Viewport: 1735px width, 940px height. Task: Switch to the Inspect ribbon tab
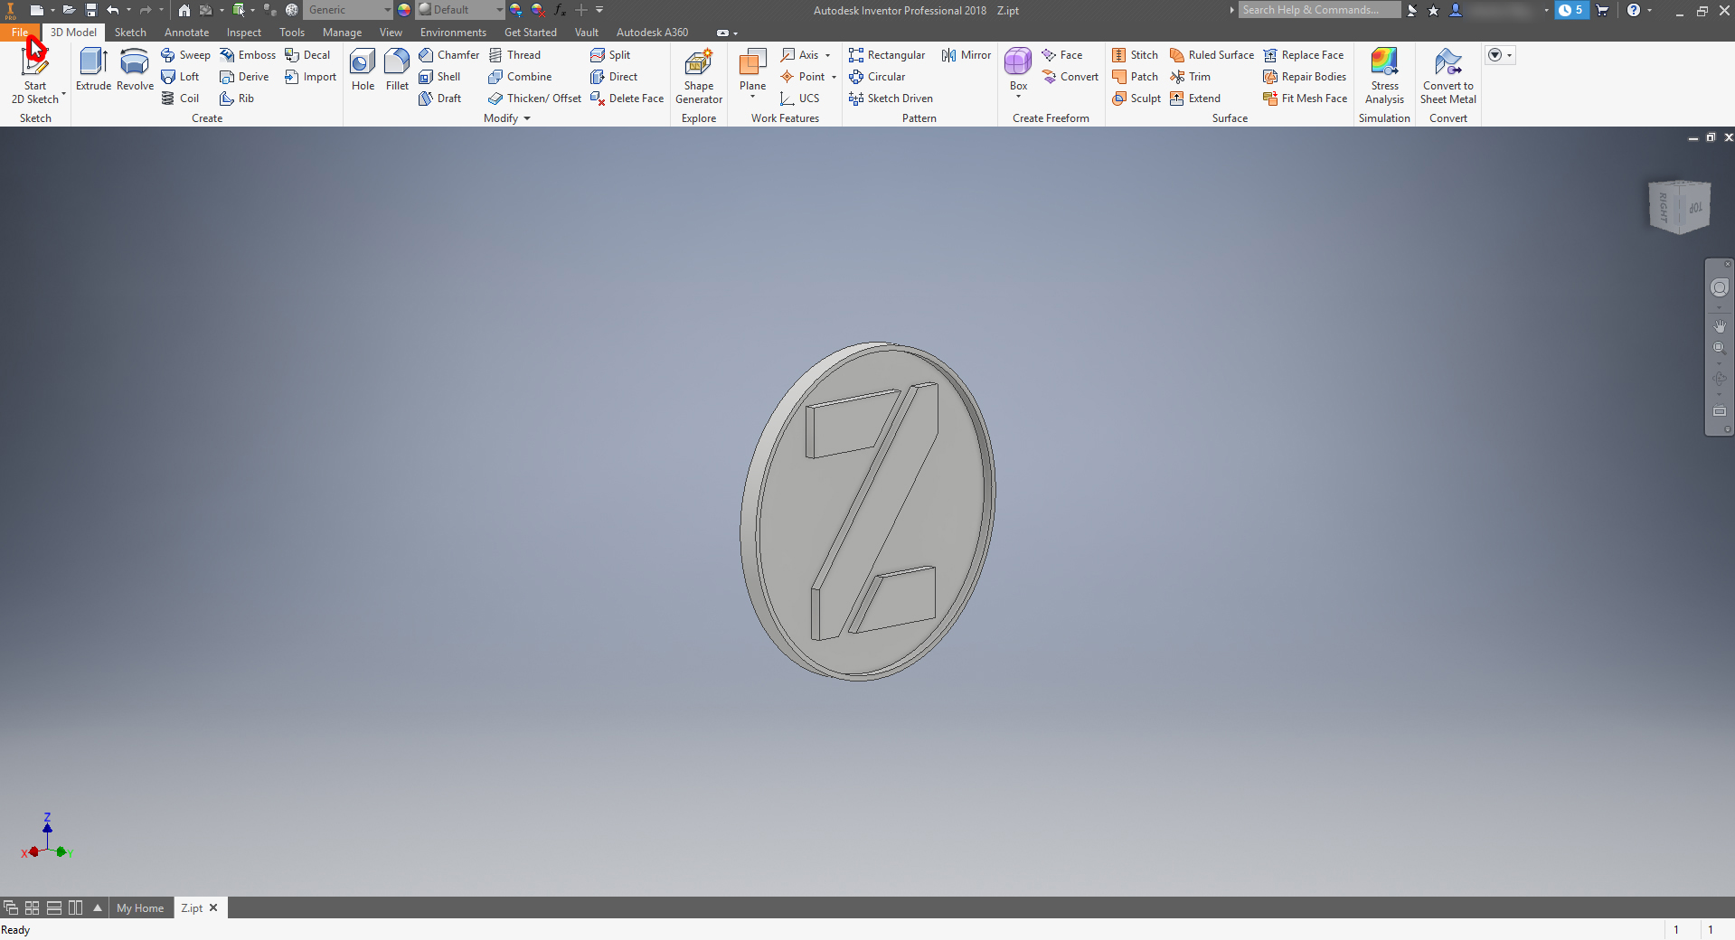243,33
